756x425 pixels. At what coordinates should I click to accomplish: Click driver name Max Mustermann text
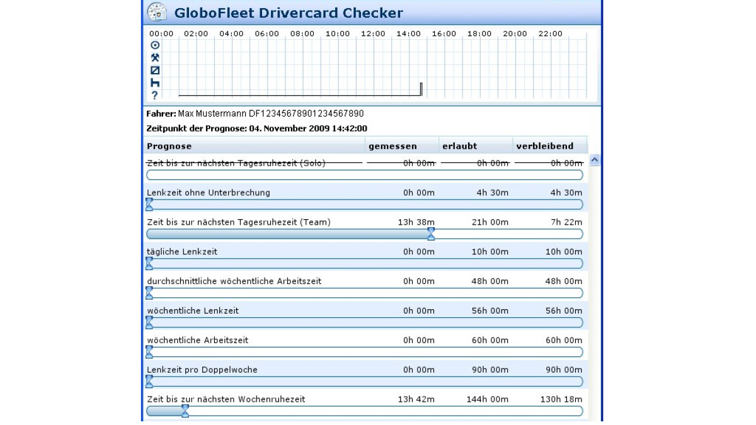pos(212,114)
